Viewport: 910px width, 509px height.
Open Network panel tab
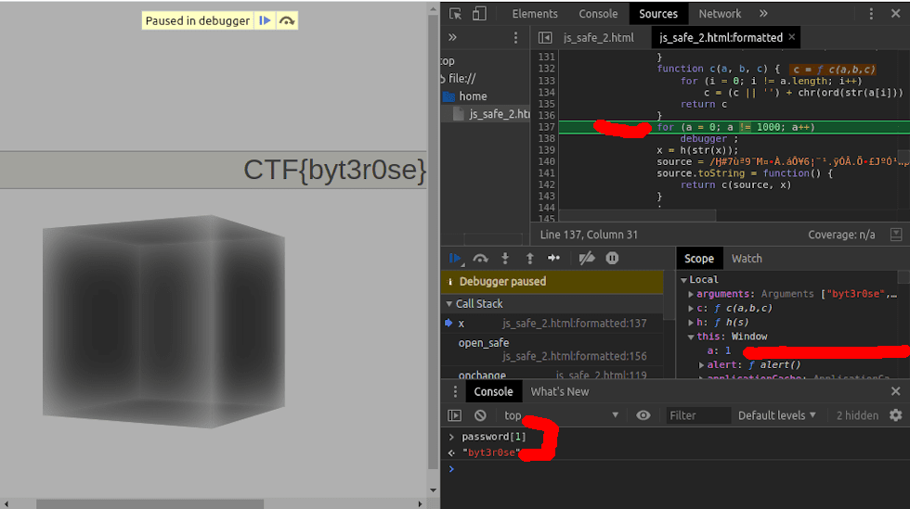[x=720, y=13]
